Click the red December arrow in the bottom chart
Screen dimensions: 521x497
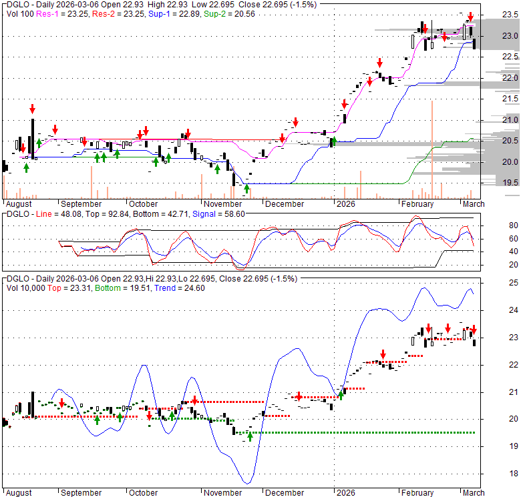click(298, 396)
